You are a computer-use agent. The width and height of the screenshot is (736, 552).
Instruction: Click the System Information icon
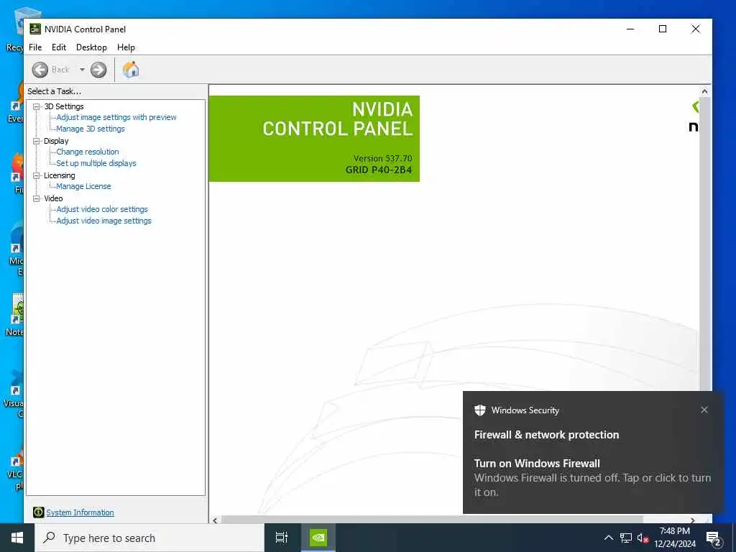pos(39,512)
